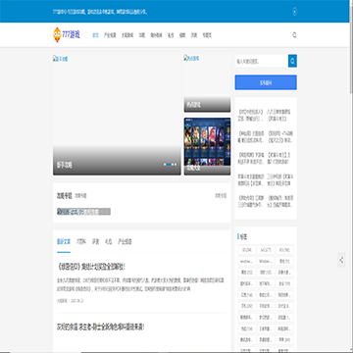
Task: Open the card showing the game character roster
Action: click(x=207, y=146)
